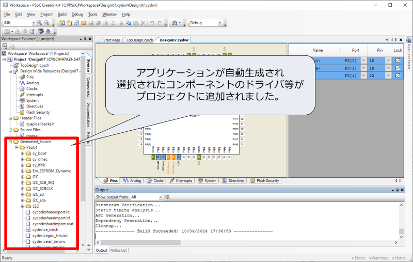Select the Pins item under Design Wide Resources

click(x=30, y=77)
